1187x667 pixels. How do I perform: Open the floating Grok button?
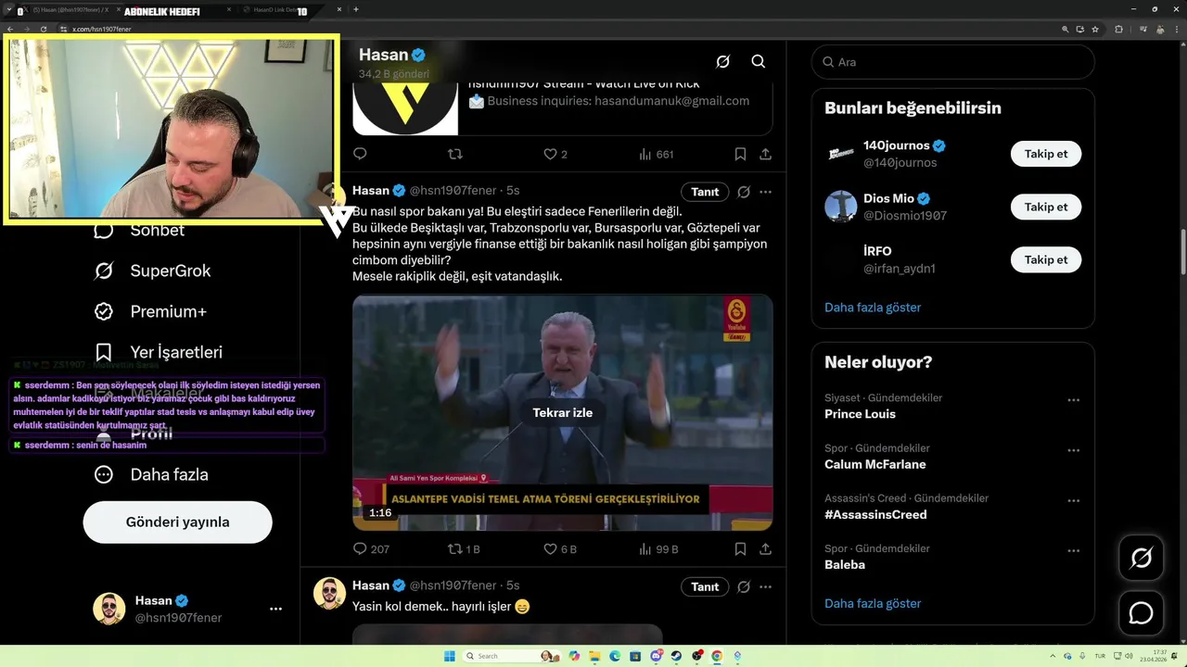(x=1141, y=558)
